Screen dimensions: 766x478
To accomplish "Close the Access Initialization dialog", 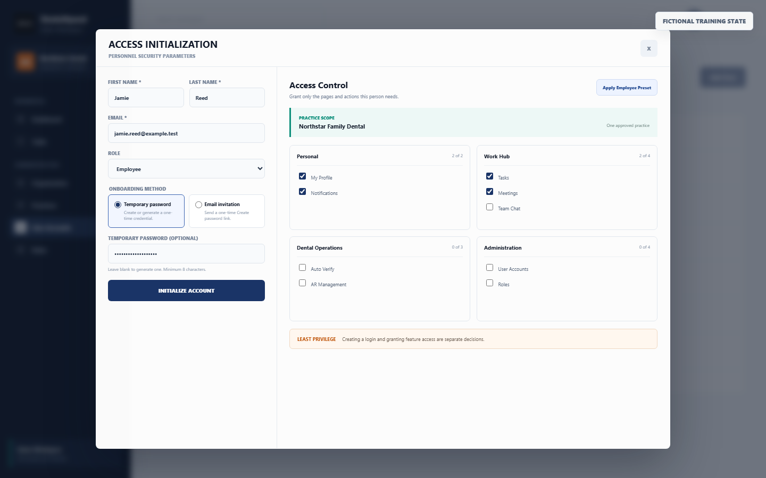I will (648, 48).
